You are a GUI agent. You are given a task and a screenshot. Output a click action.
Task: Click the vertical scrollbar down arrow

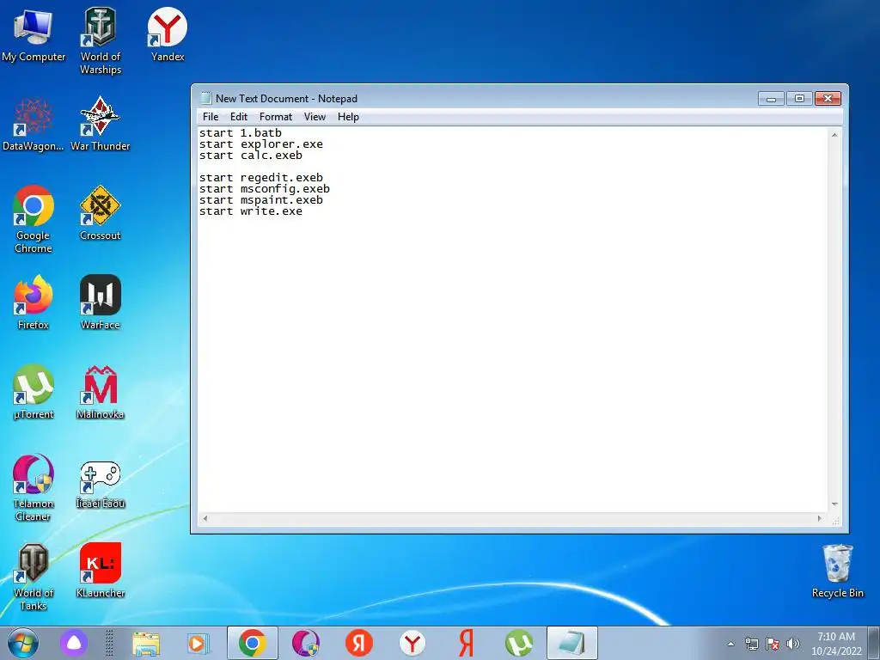(x=834, y=504)
